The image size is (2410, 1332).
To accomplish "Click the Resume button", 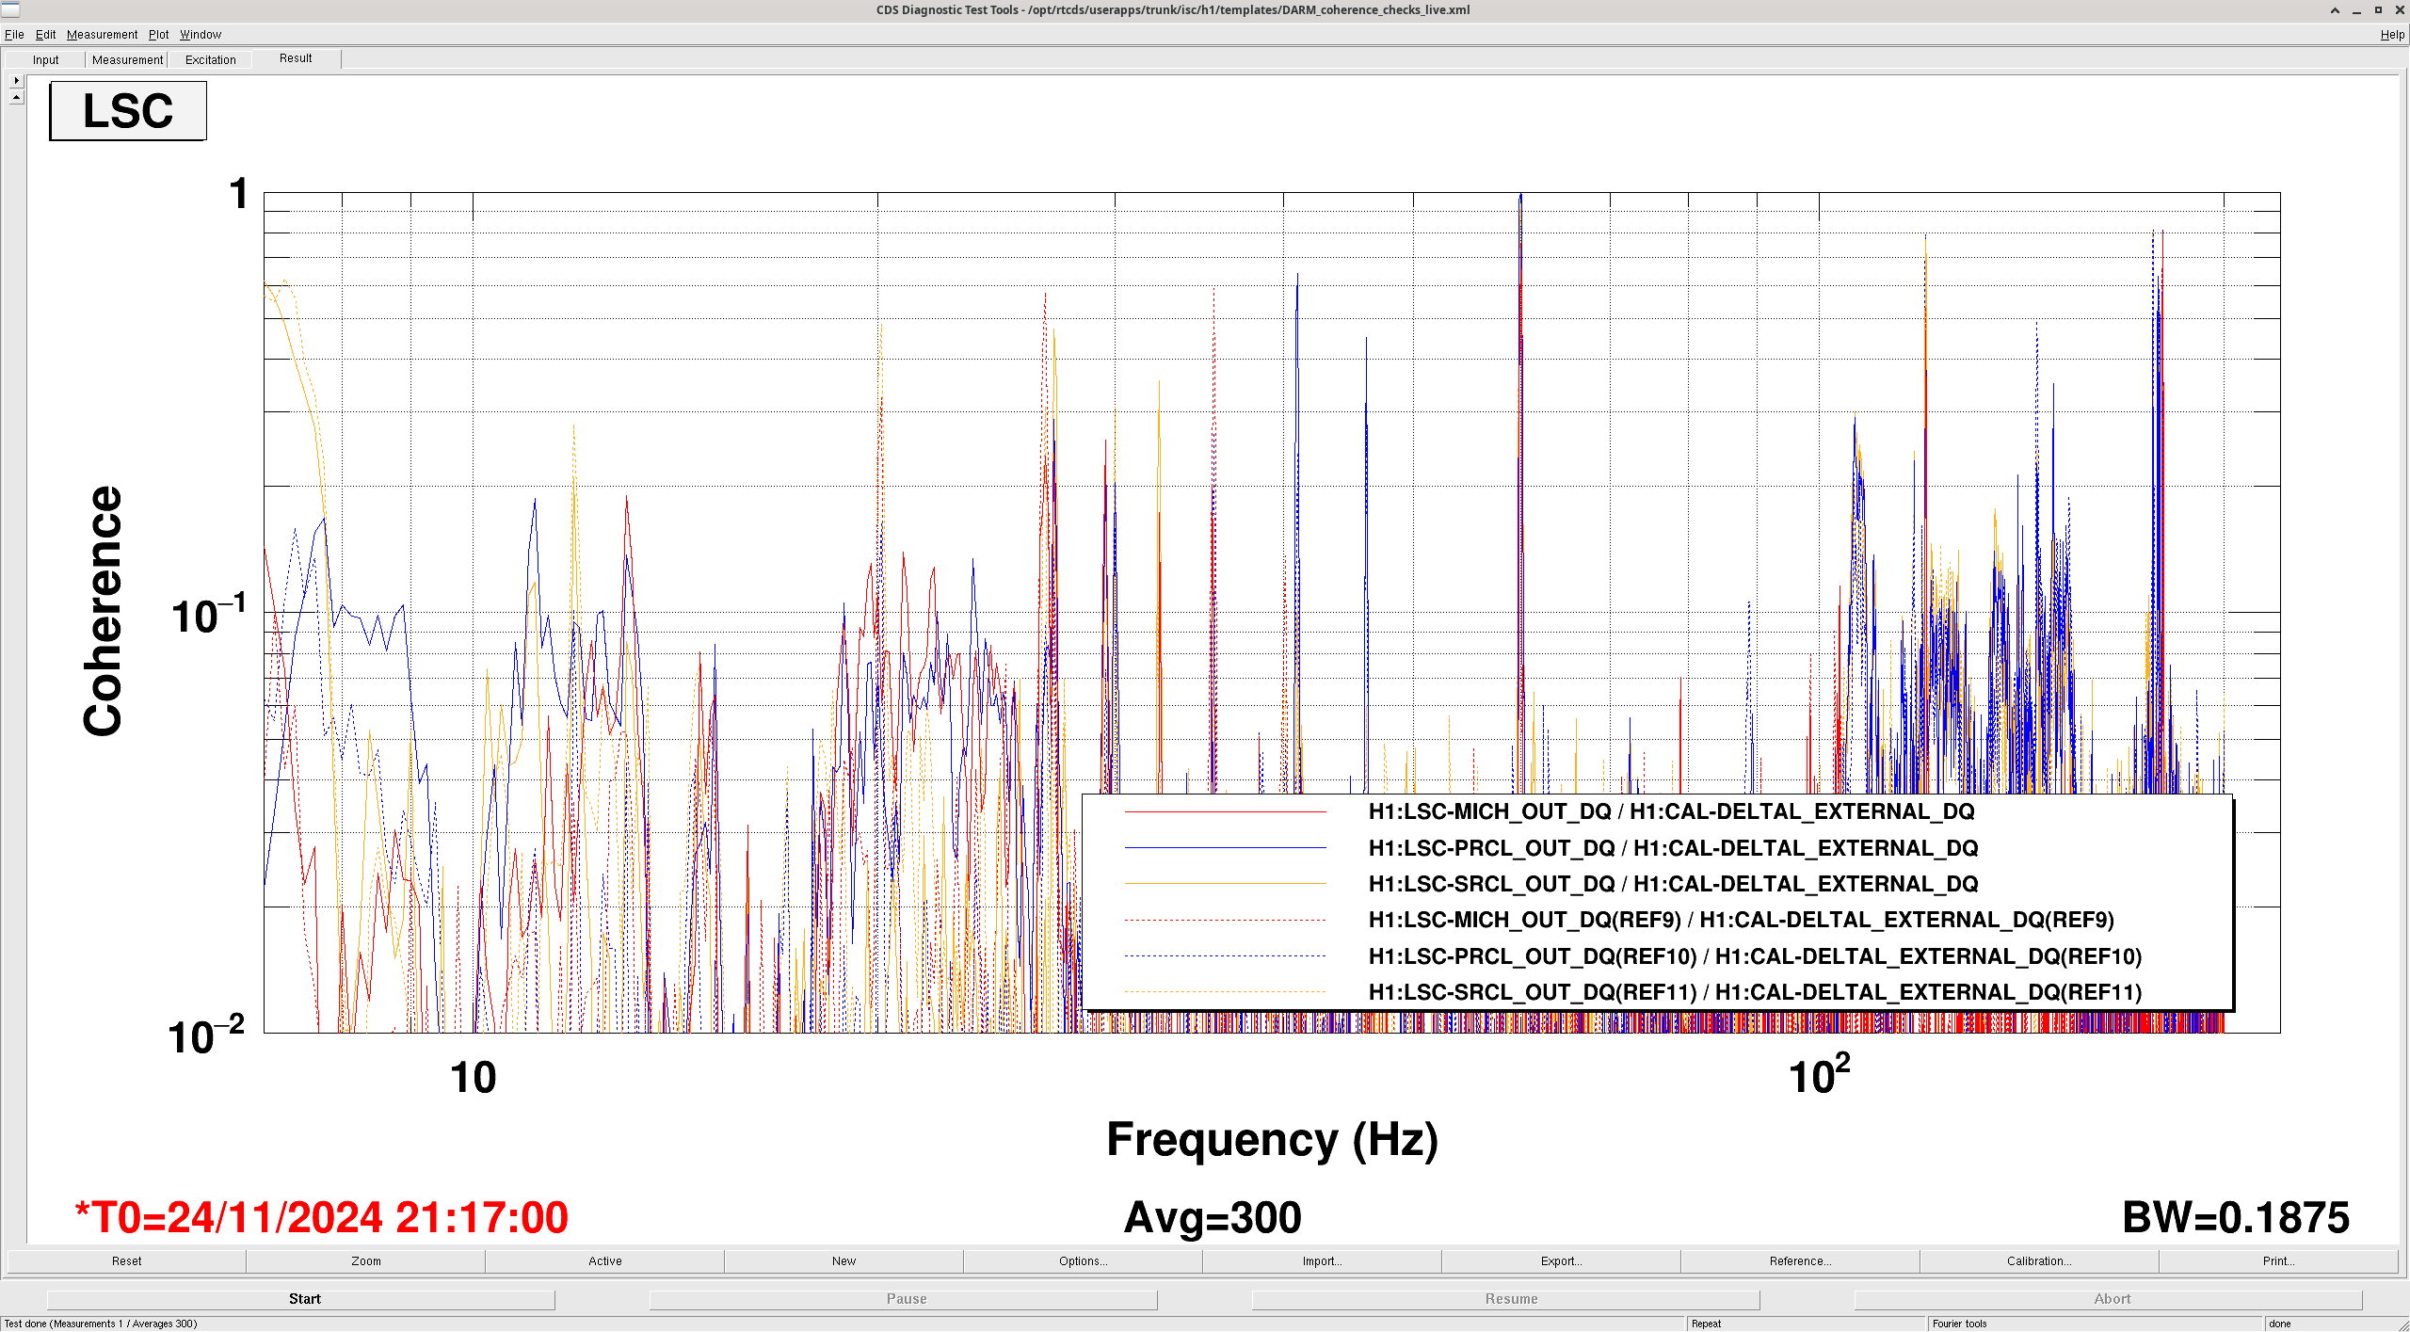I will click(1506, 1299).
